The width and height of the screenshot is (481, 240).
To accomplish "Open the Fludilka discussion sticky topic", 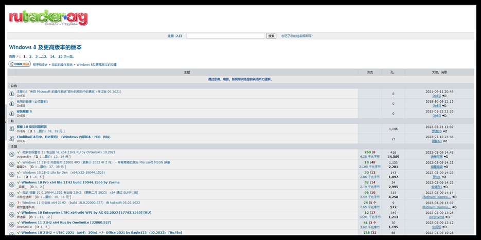I will coord(63,137).
